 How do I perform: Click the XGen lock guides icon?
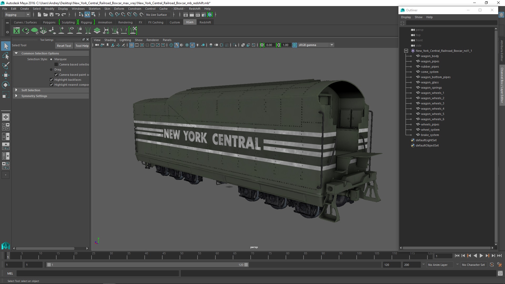point(79,31)
